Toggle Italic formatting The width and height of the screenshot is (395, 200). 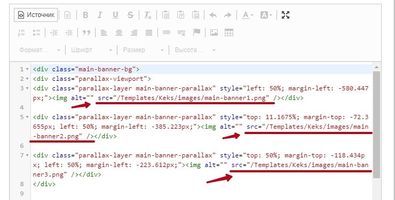(x=100, y=15)
